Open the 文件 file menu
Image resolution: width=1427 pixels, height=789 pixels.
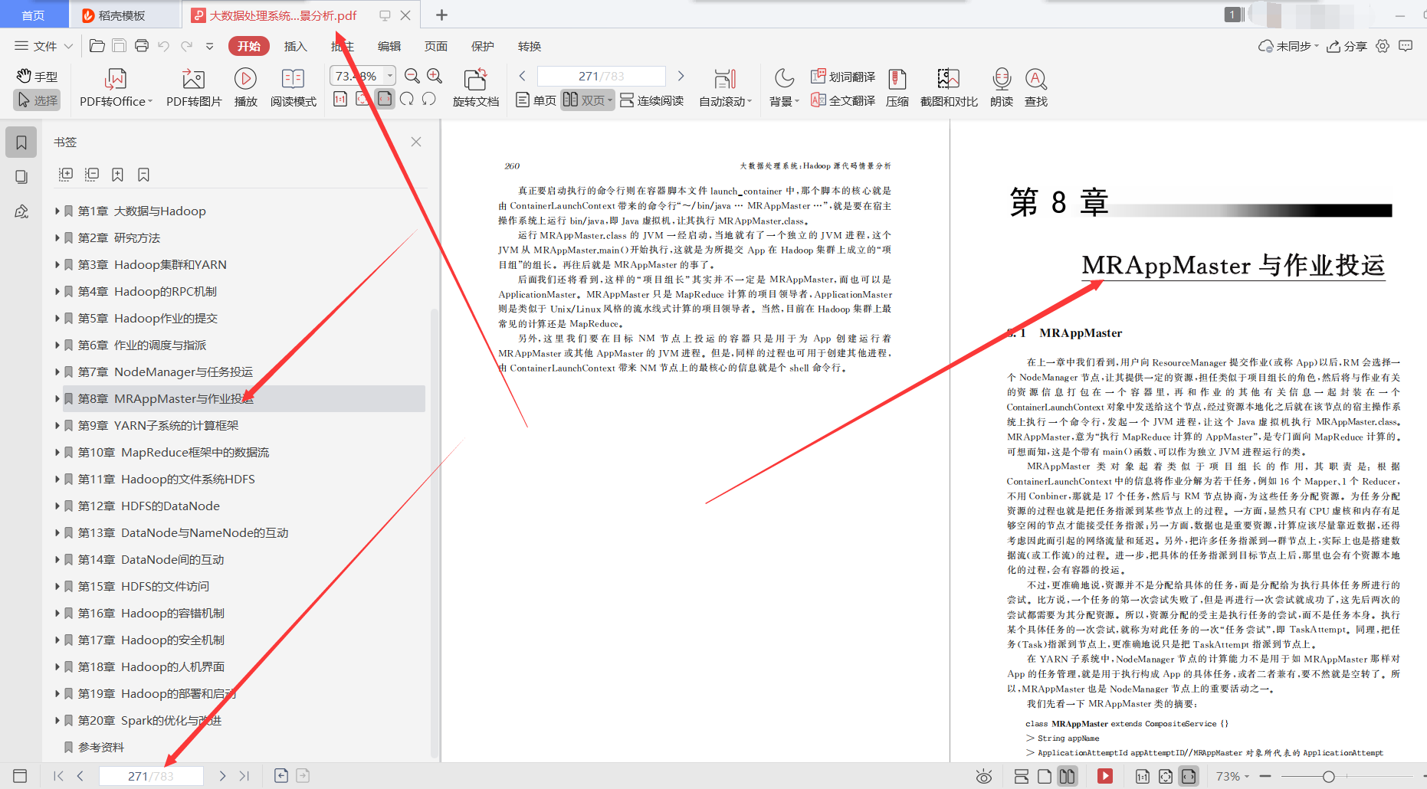coord(44,46)
